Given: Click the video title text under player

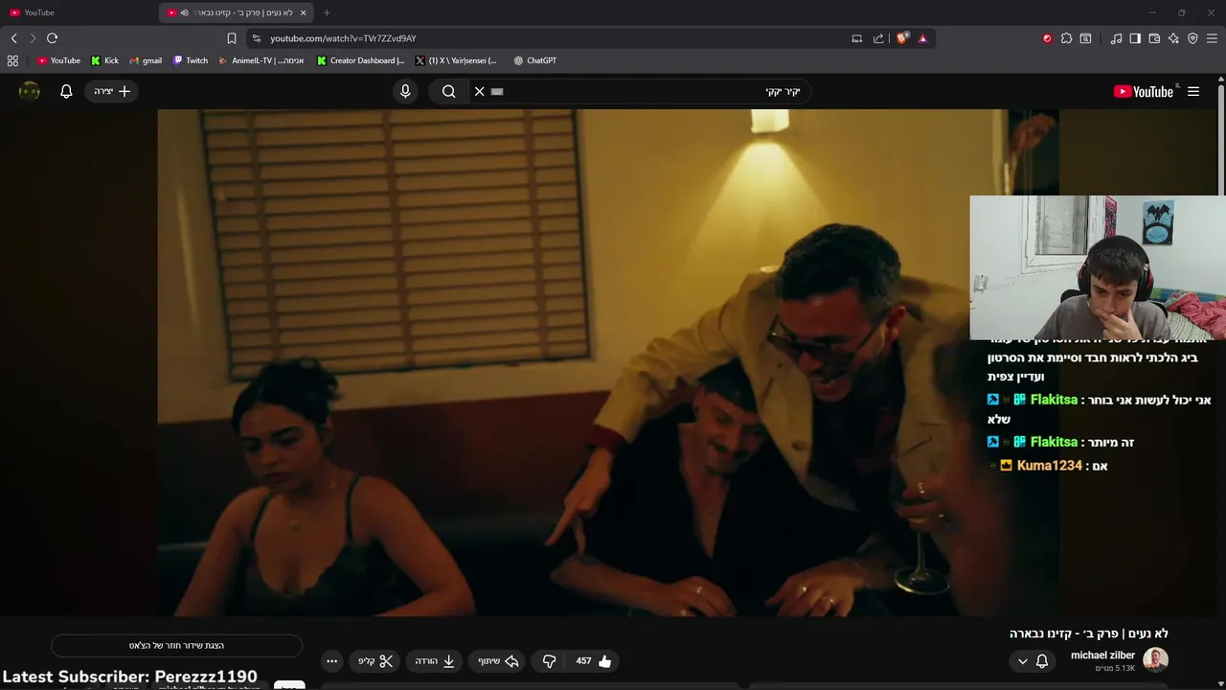Looking at the screenshot, I should 1089,633.
